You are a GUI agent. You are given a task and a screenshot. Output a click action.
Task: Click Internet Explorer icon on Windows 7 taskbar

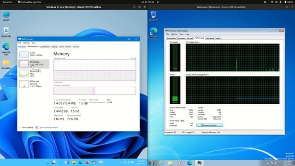pos(161,163)
